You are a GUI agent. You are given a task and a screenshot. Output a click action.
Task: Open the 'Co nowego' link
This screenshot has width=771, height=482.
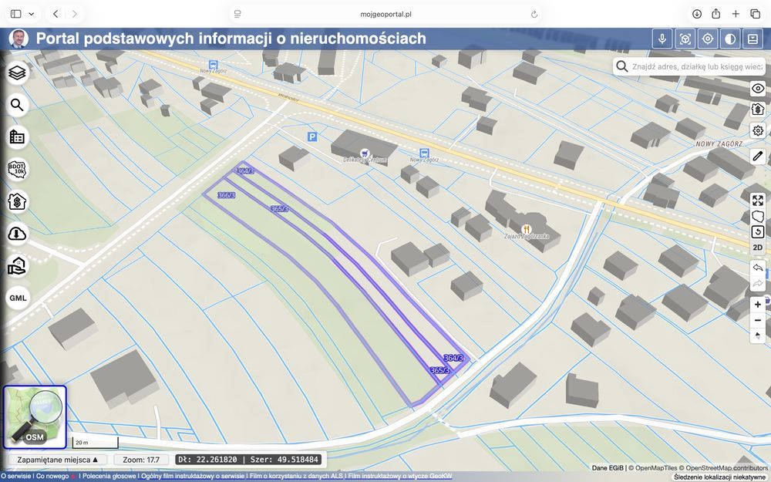click(52, 476)
